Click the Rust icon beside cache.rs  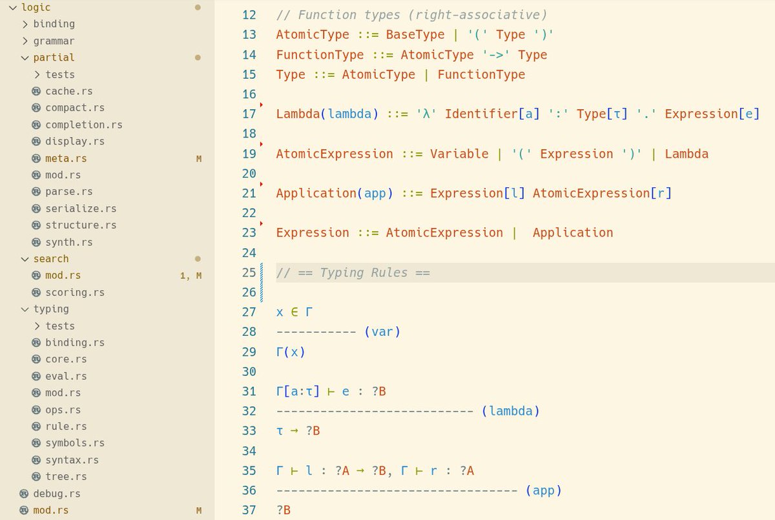click(36, 91)
